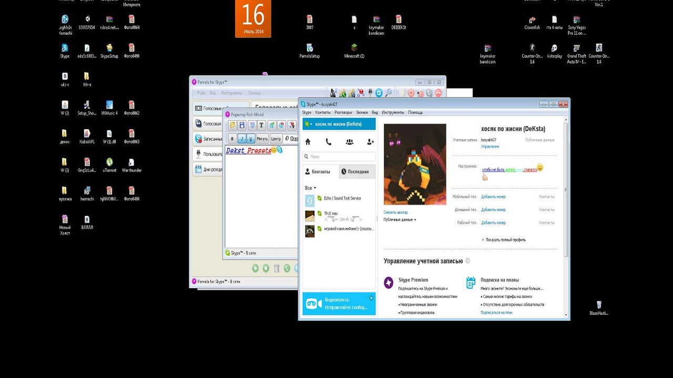Image resolution: width=673 pixels, height=378 pixels.
Task: Click the arrow next to Управление учетной записью
Action: 467,261
